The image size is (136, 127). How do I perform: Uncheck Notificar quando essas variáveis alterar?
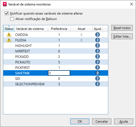(7, 13)
